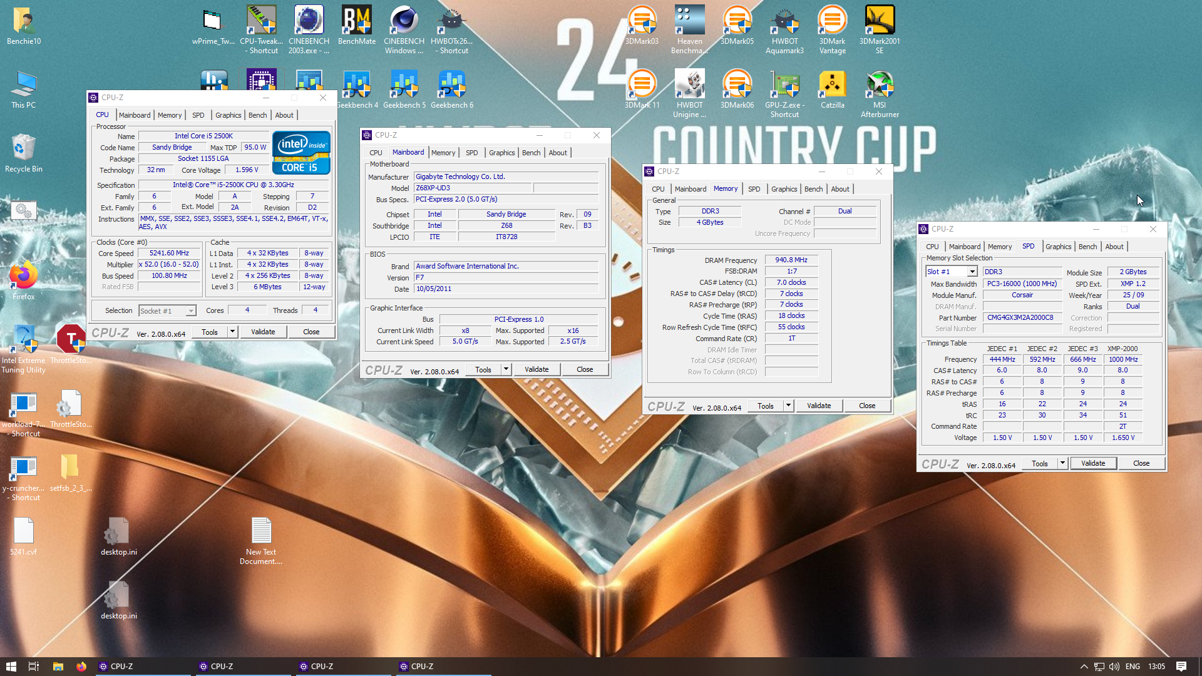Click the Intel Core i5 logo badge
1202x676 pixels.
pyautogui.click(x=301, y=153)
